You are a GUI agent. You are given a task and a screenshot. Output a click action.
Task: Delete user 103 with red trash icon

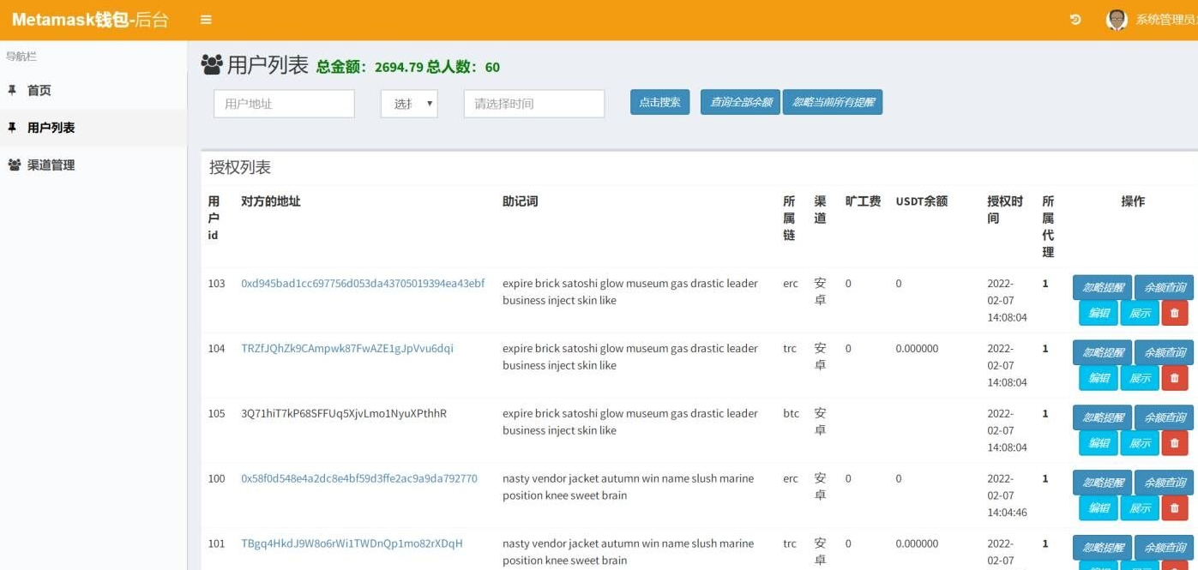point(1174,313)
